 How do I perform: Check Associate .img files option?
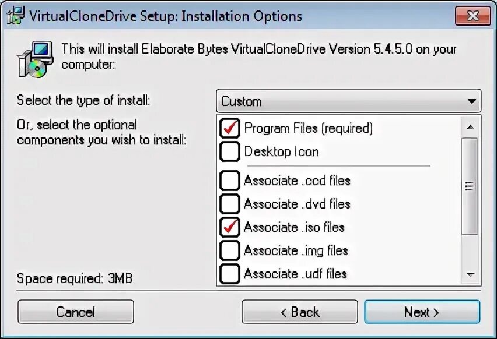click(x=229, y=250)
